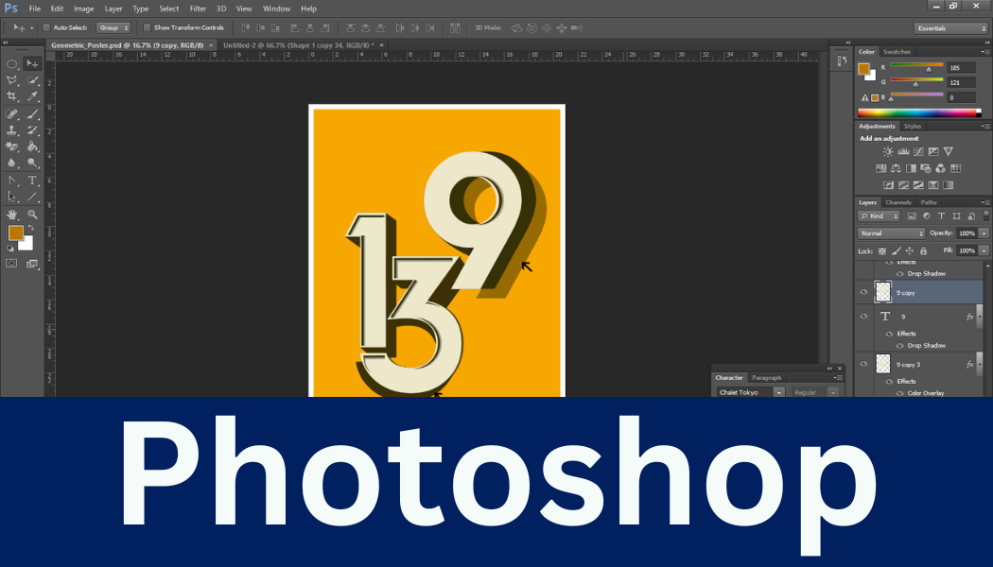Select the Crop tool
Screen dimensions: 993x567
12,96
